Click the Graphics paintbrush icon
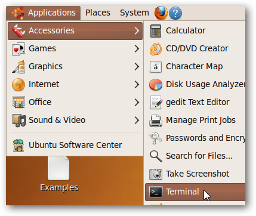Screen dimensions: 256x216 coord(18,67)
